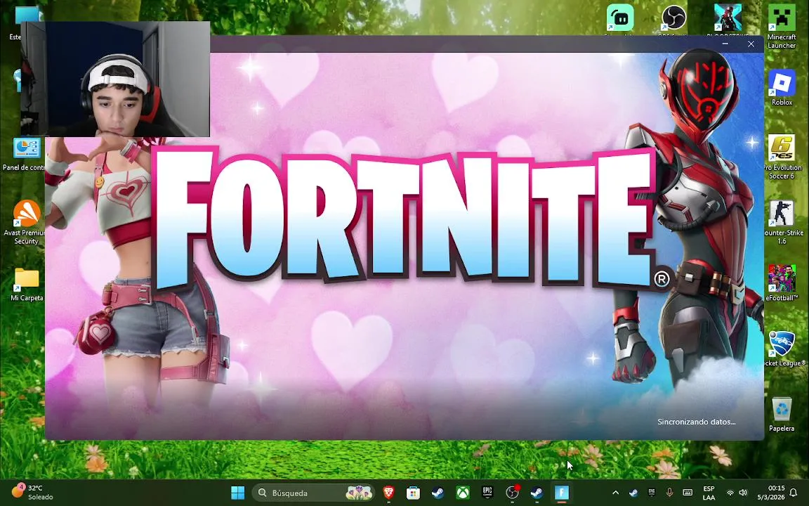
Task: Close the Fortnite loading window
Action: click(751, 44)
